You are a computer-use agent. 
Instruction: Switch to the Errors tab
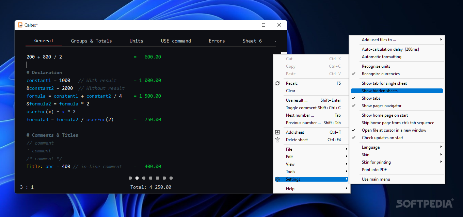[217, 41]
